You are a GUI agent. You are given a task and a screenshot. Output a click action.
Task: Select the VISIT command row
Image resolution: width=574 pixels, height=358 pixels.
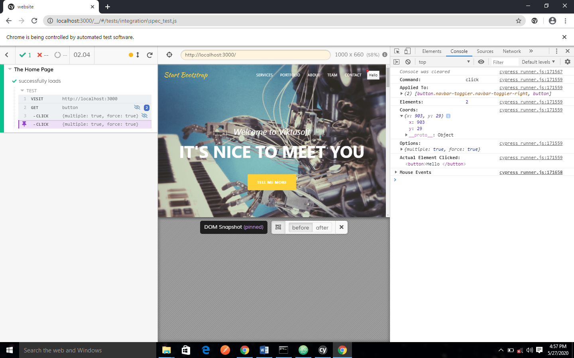point(85,99)
